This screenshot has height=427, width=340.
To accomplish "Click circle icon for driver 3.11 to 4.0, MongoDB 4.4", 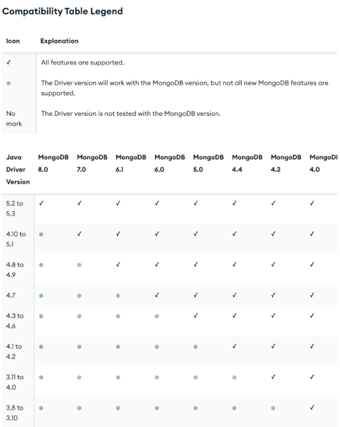I will 234,377.
